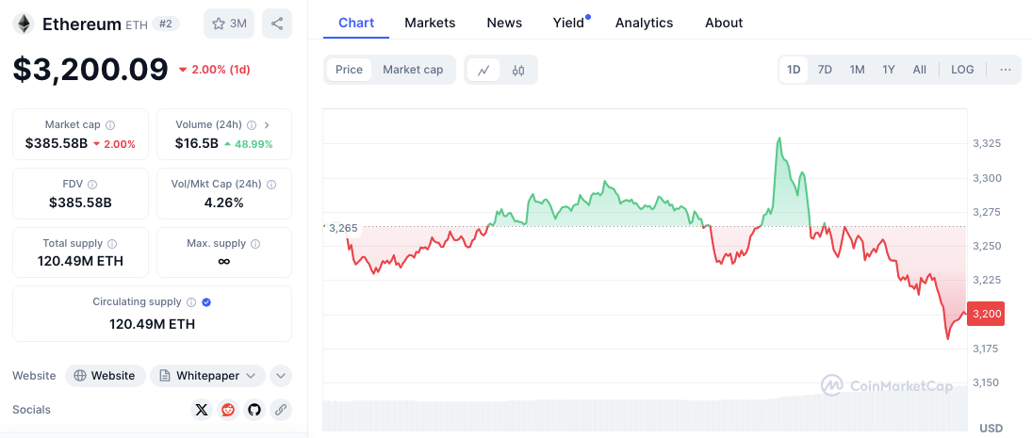This screenshot has width=1032, height=438.
Task: Click the Market cap info icon
Action: coord(110,125)
